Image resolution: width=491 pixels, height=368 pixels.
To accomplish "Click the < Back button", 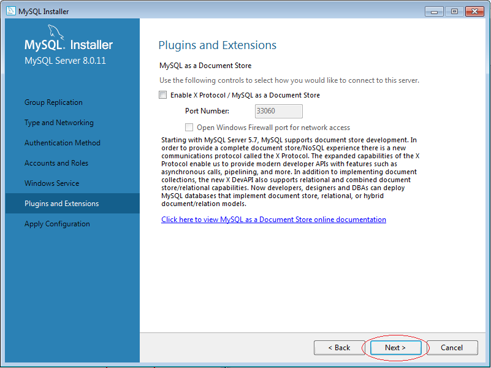I will tap(339, 348).
